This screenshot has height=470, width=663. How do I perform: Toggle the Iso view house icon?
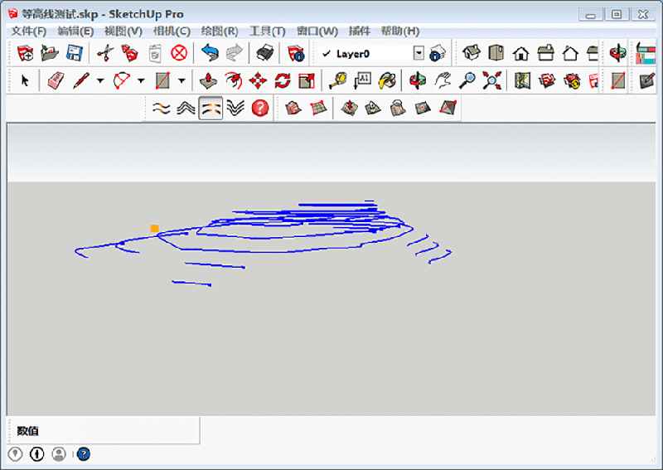(472, 53)
